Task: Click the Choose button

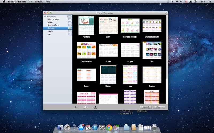Action: click(159, 107)
